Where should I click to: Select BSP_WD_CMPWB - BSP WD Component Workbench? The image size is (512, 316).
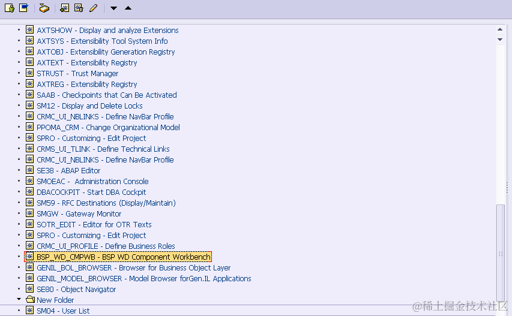pyautogui.click(x=124, y=257)
